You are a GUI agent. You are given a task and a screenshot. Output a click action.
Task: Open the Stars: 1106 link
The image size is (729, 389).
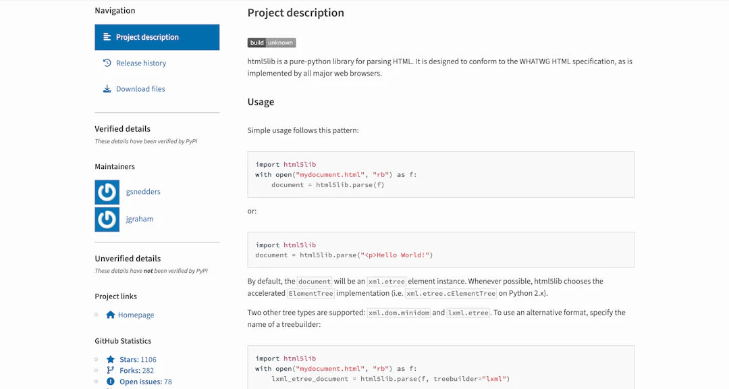[x=138, y=360]
